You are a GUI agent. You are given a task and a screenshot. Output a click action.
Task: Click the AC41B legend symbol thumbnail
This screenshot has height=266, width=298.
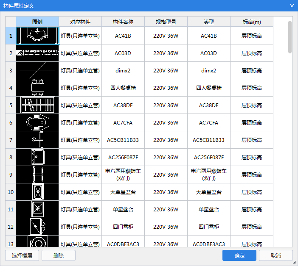pyautogui.click(x=37, y=36)
